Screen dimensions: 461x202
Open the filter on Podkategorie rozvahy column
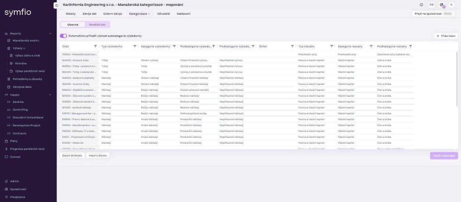click(411, 46)
